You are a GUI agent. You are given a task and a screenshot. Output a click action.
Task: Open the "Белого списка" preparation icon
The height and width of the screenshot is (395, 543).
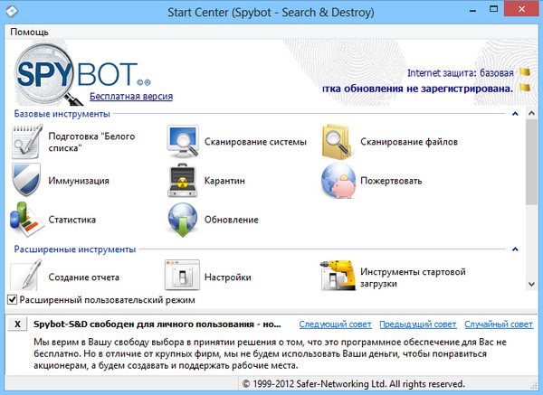[27, 142]
